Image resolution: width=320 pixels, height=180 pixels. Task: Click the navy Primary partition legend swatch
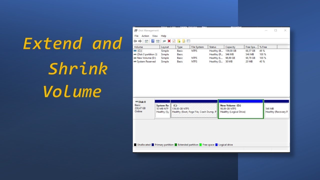pyautogui.click(x=153, y=145)
